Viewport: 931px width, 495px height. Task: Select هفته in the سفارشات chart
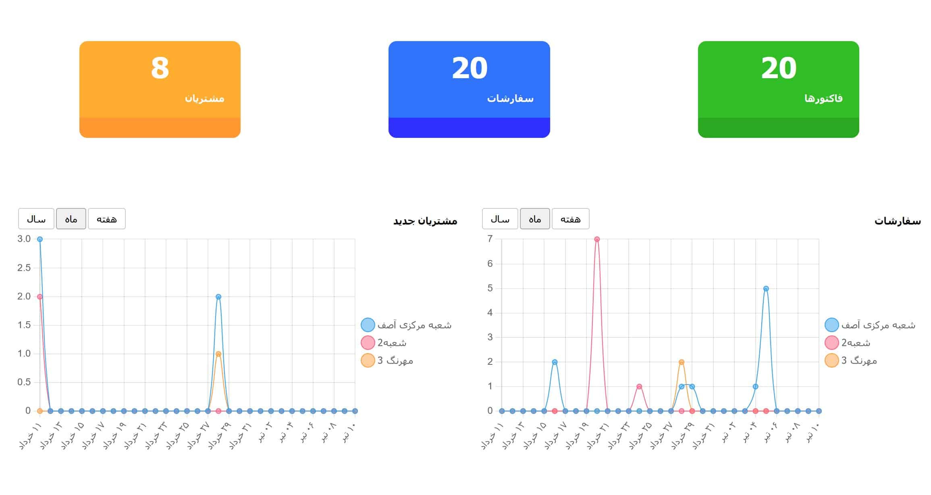tap(571, 219)
